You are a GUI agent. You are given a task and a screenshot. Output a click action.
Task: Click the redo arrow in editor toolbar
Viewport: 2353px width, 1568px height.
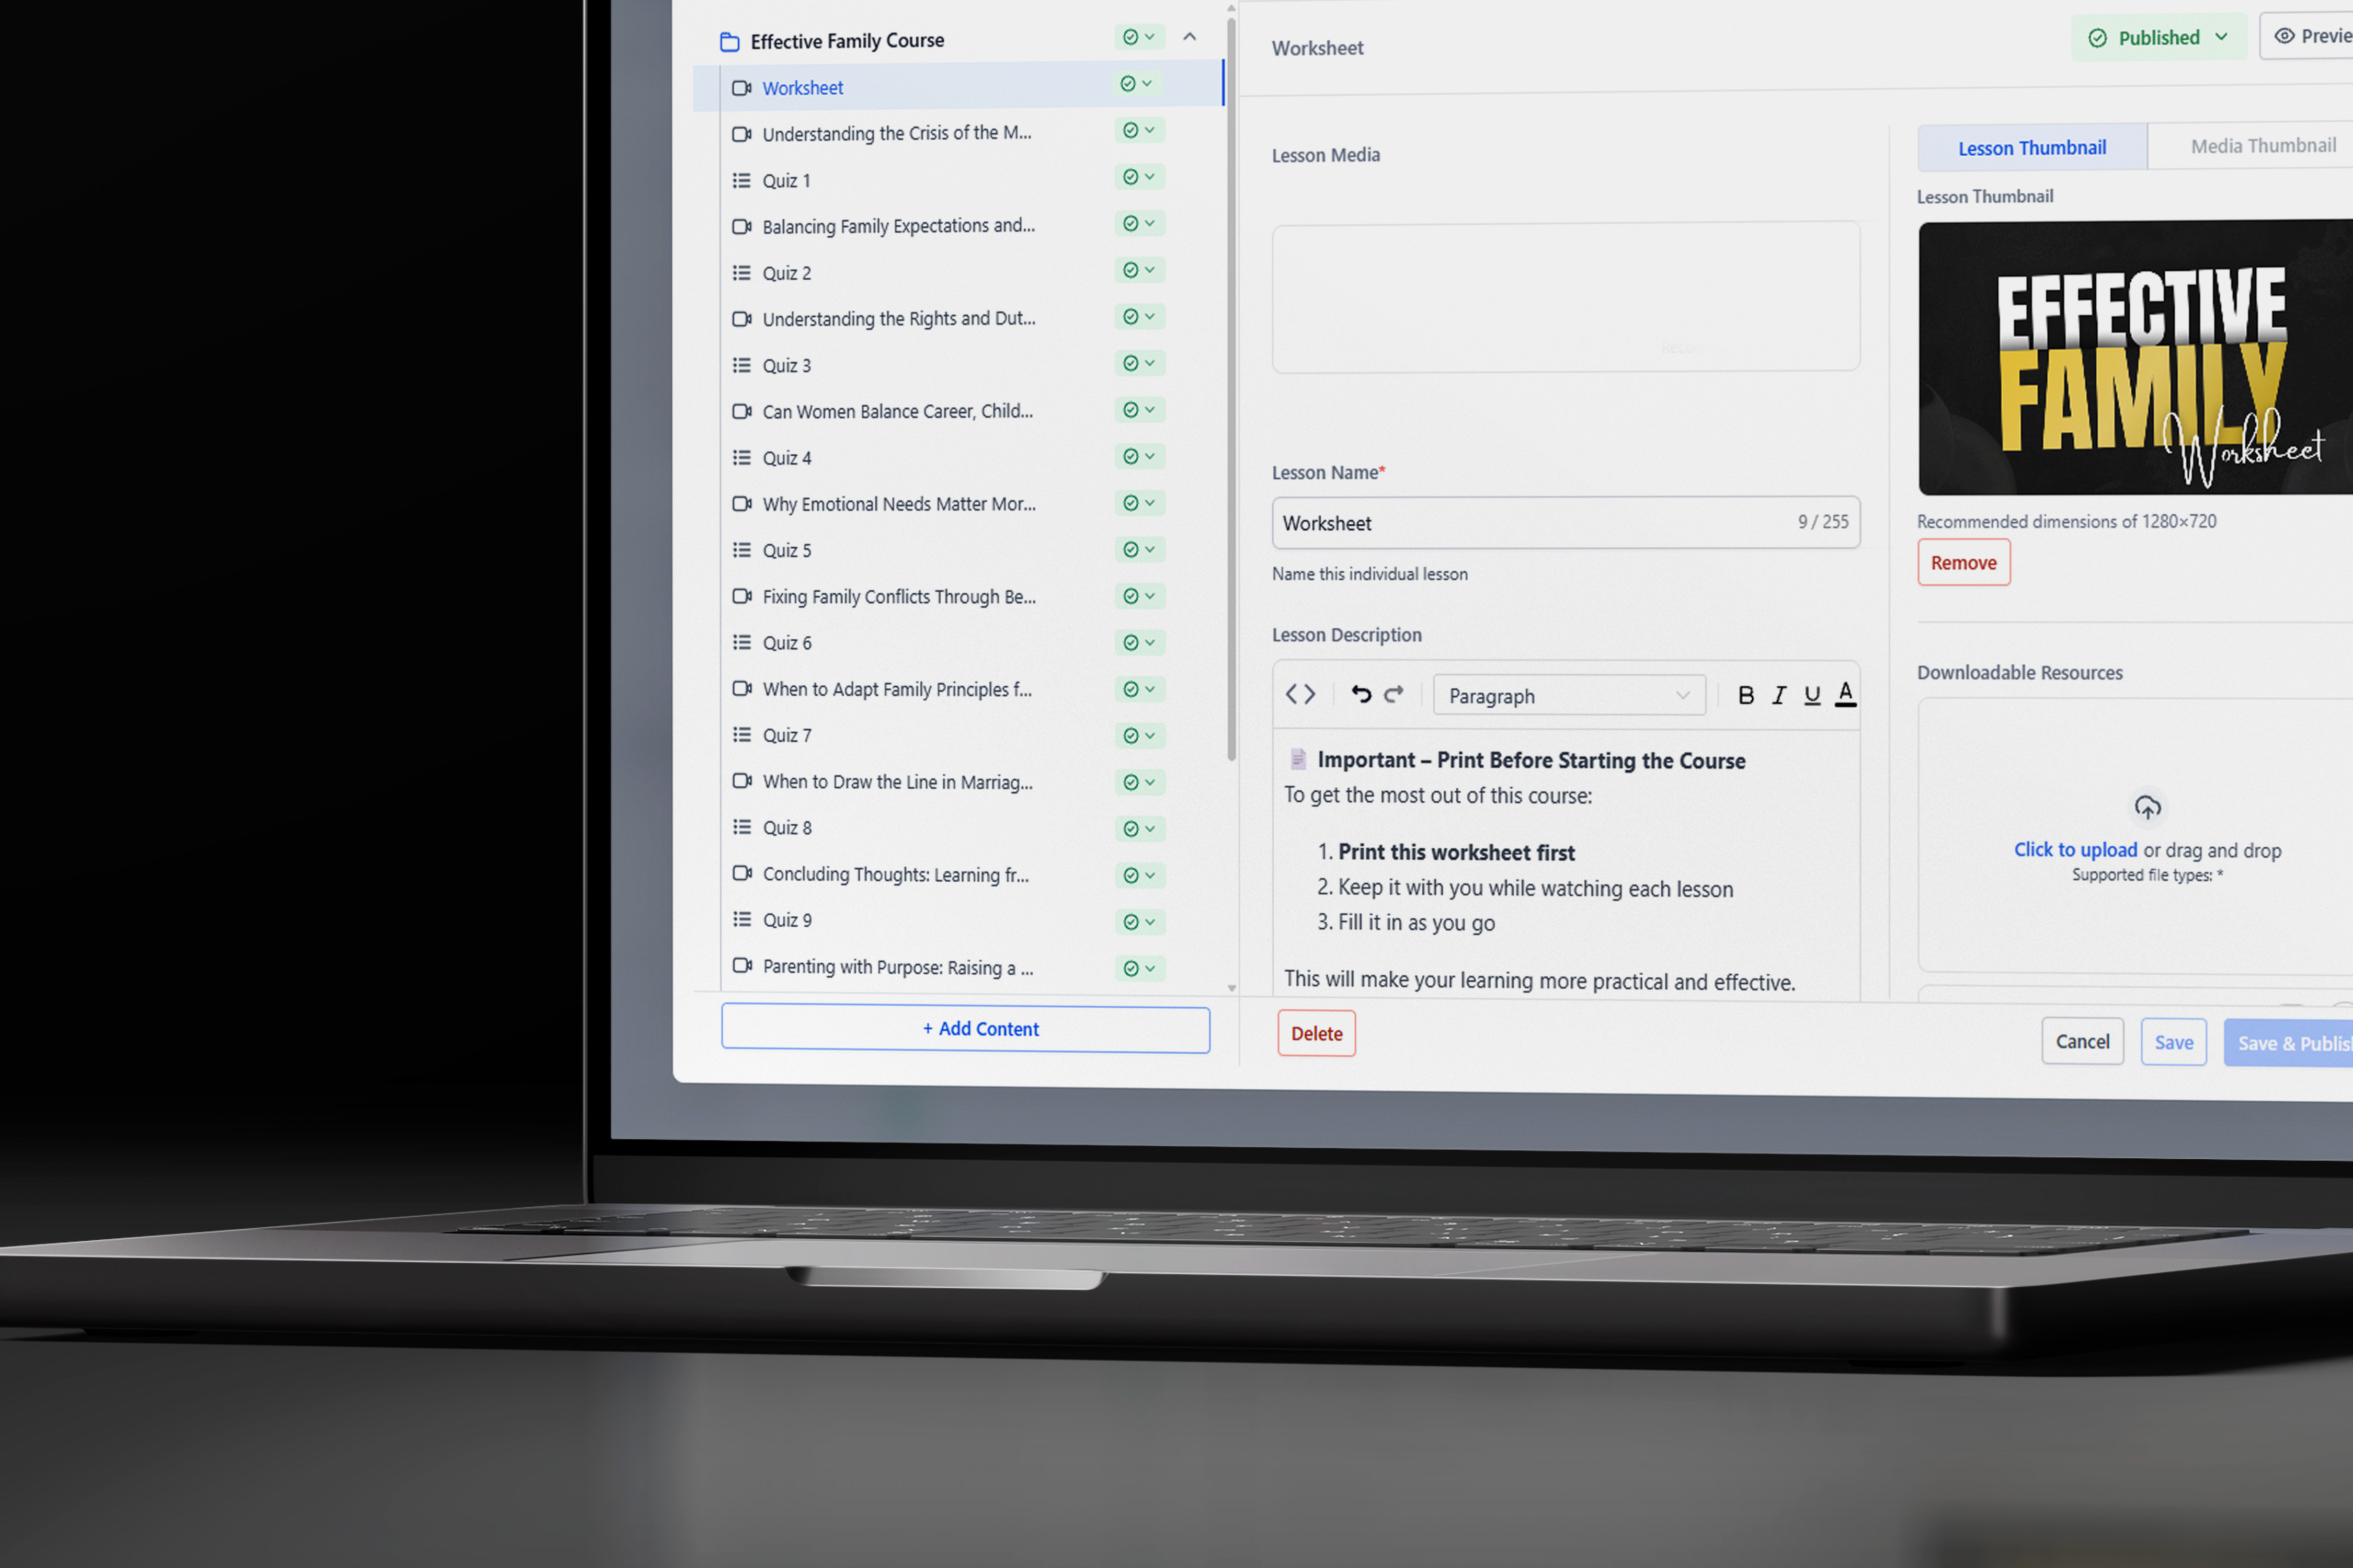click(1393, 694)
